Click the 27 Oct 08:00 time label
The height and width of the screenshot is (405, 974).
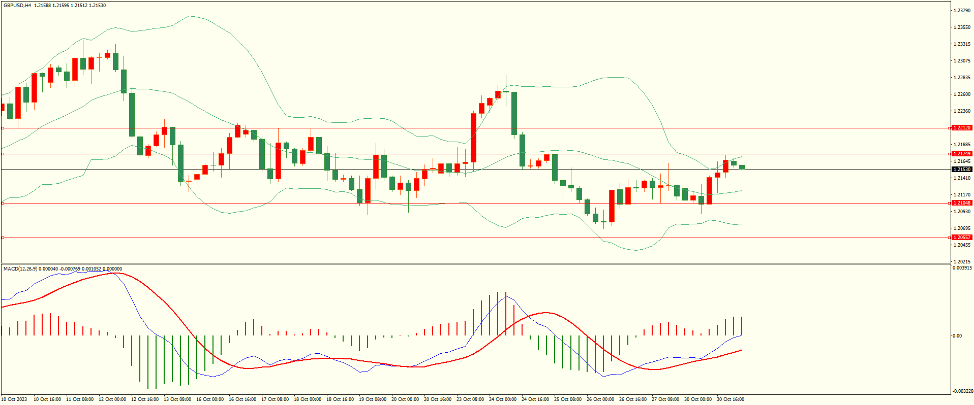[665, 399]
